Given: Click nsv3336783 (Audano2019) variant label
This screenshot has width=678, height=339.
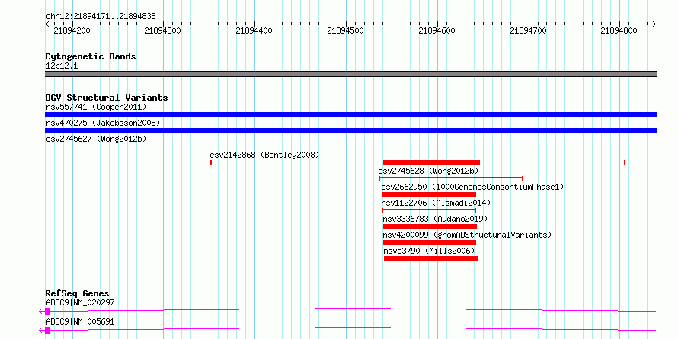Looking at the screenshot, I should tap(435, 219).
